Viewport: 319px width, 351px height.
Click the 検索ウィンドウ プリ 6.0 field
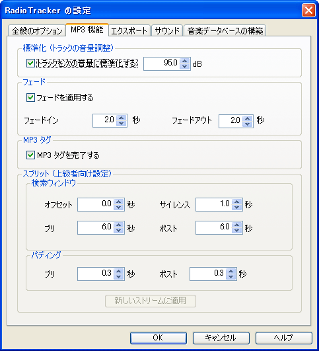pos(96,227)
